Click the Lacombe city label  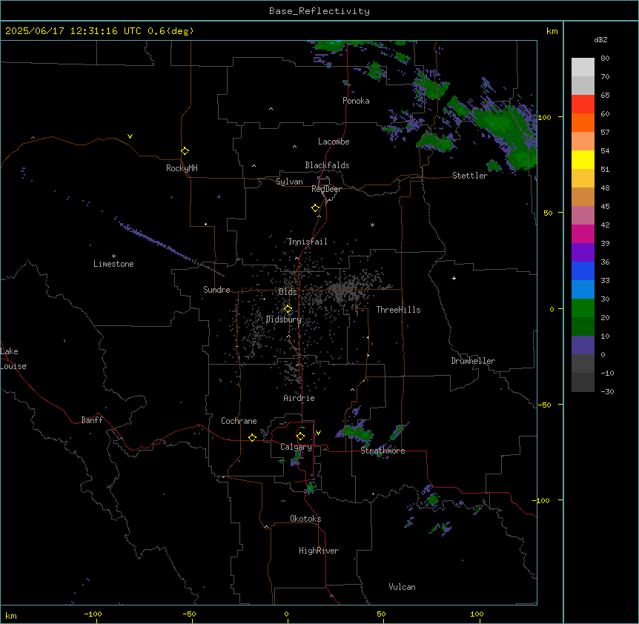click(334, 142)
